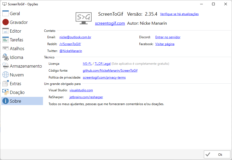Click Verifique se há atualizações link
232x160 pixels.
pyautogui.click(x=179, y=14)
